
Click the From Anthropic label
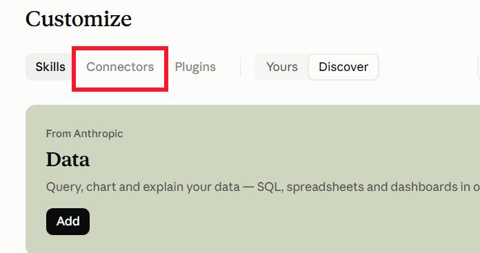coord(85,134)
